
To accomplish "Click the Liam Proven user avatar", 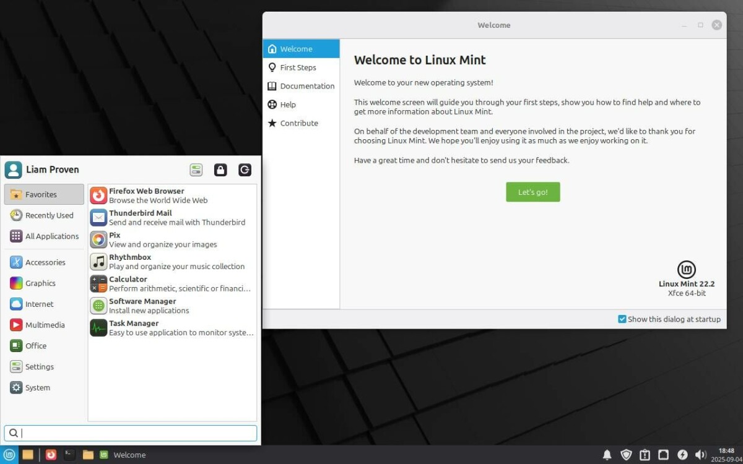I will tap(13, 170).
